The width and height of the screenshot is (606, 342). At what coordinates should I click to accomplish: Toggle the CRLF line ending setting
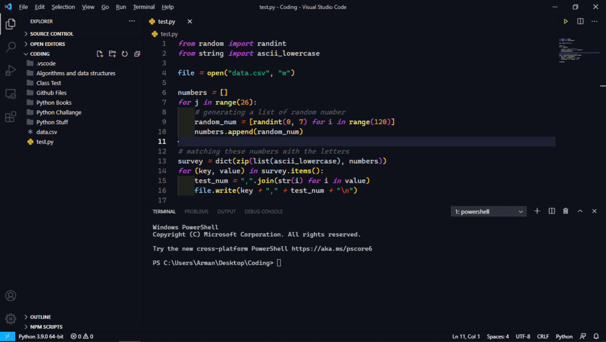point(542,337)
